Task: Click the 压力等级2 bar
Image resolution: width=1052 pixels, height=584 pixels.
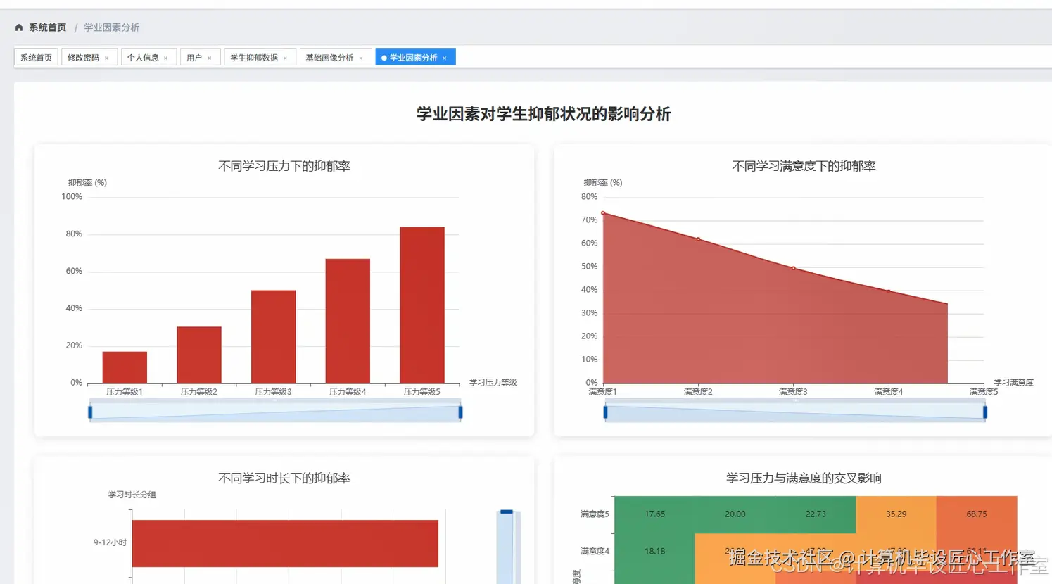Action: [x=199, y=355]
